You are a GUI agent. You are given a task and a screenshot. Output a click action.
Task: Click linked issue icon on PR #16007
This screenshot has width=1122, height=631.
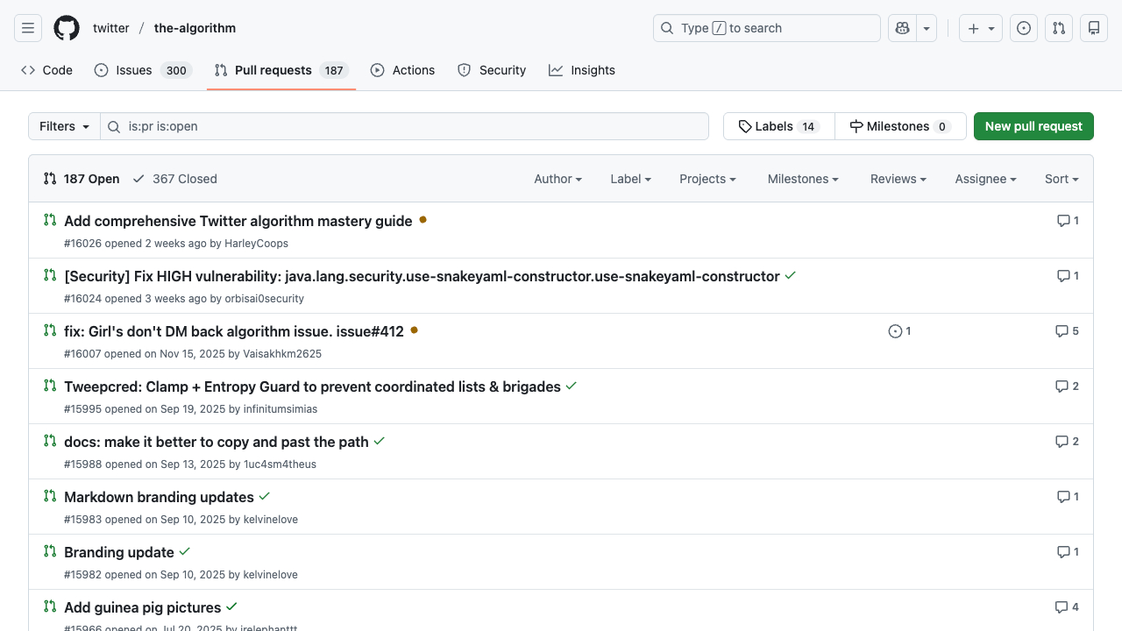point(899,331)
